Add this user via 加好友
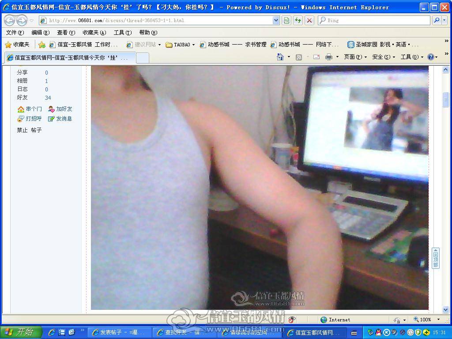Viewport: 452px width, 339px height. (x=60, y=109)
